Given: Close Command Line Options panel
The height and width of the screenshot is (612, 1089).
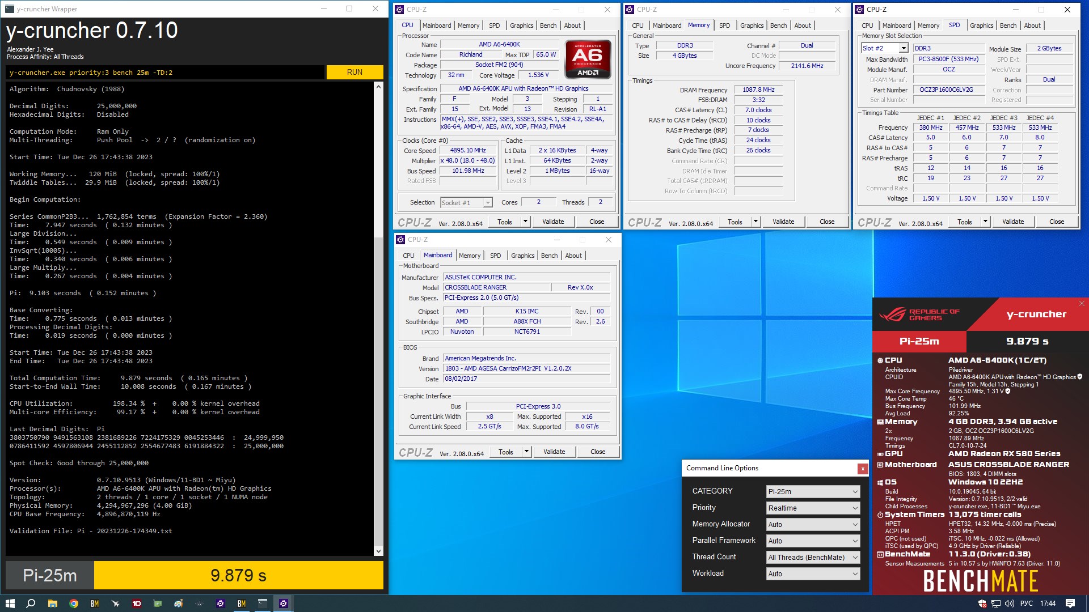Looking at the screenshot, I should (863, 469).
